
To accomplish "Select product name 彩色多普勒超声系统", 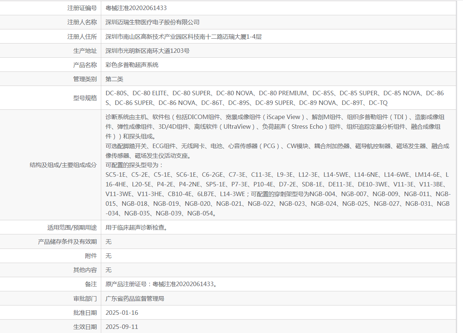I will pyautogui.click(x=132, y=65).
